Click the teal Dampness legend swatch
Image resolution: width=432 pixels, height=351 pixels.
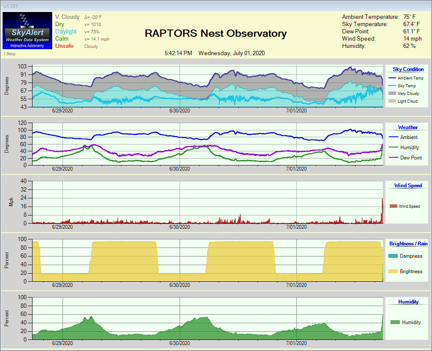tap(393, 256)
